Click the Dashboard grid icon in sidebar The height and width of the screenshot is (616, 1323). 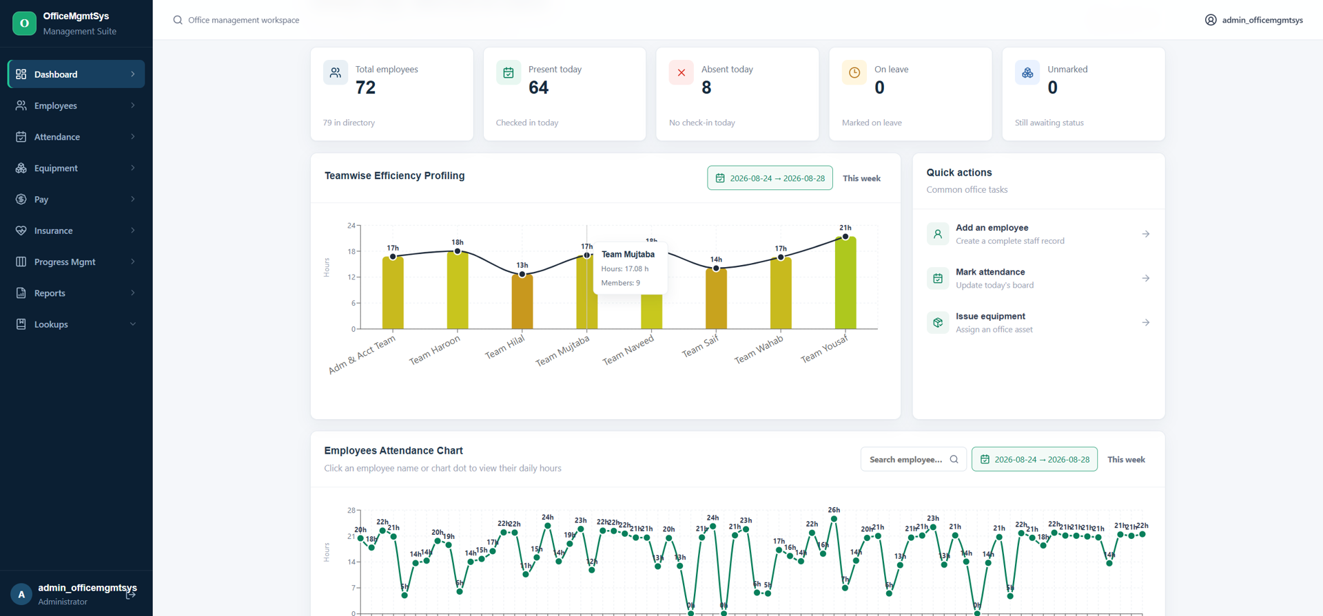click(x=21, y=74)
